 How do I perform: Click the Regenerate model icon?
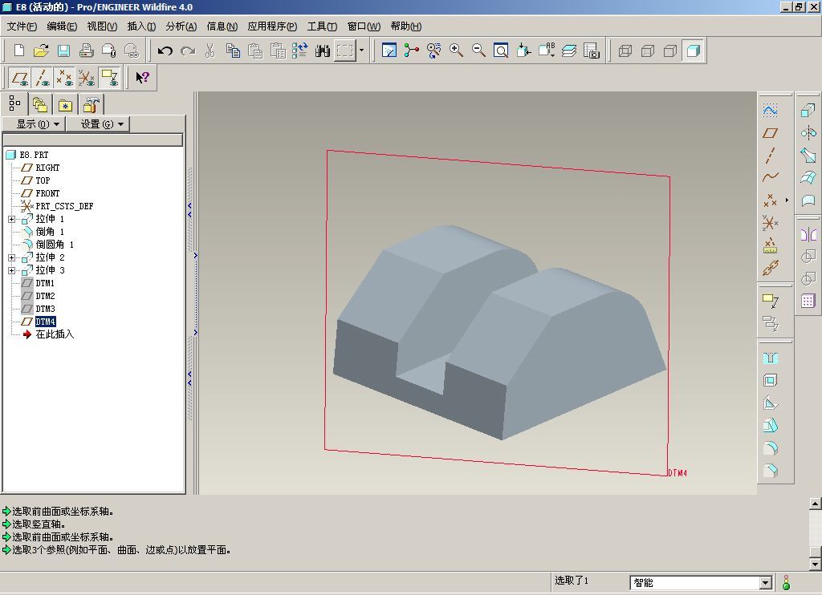coord(300,51)
